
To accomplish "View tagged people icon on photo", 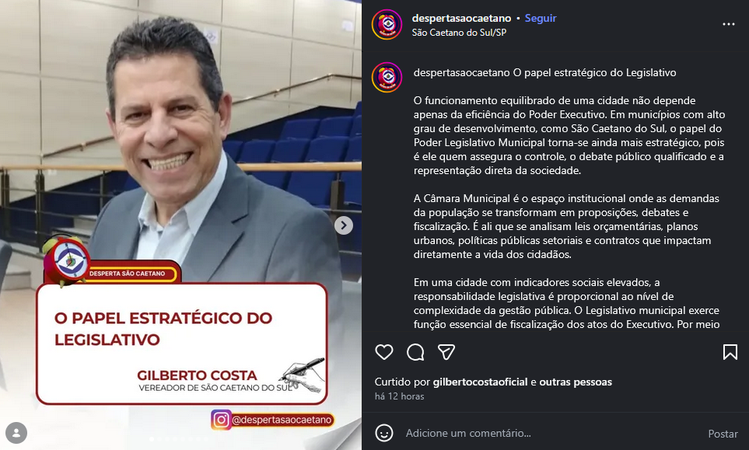I will point(16,433).
